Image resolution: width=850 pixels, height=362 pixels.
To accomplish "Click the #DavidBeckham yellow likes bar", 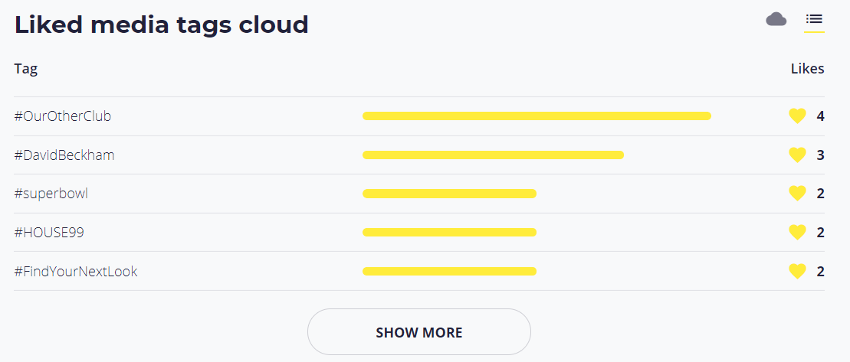I will 494,155.
